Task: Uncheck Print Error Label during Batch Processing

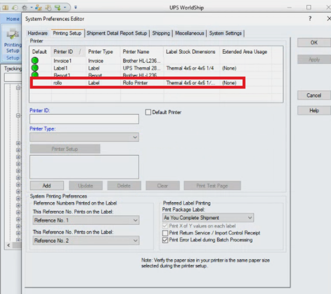Action: [165, 240]
